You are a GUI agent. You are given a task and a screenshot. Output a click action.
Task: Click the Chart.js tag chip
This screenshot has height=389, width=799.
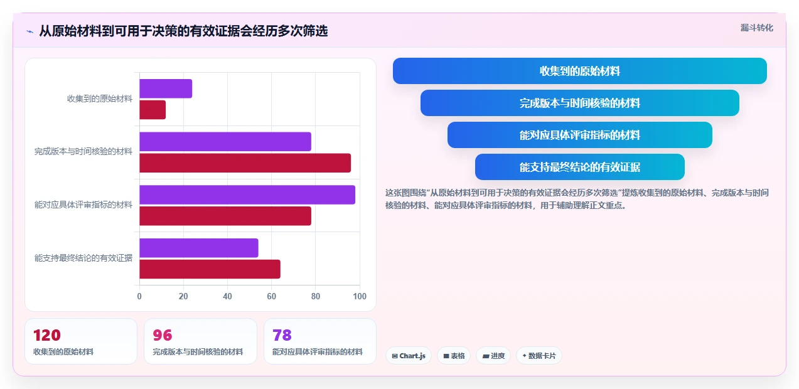[409, 356]
